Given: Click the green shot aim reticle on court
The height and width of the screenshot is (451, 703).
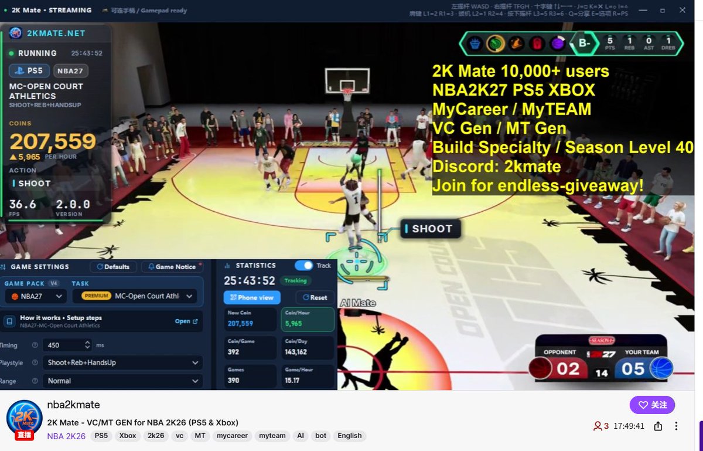Looking at the screenshot, I should [x=357, y=260].
